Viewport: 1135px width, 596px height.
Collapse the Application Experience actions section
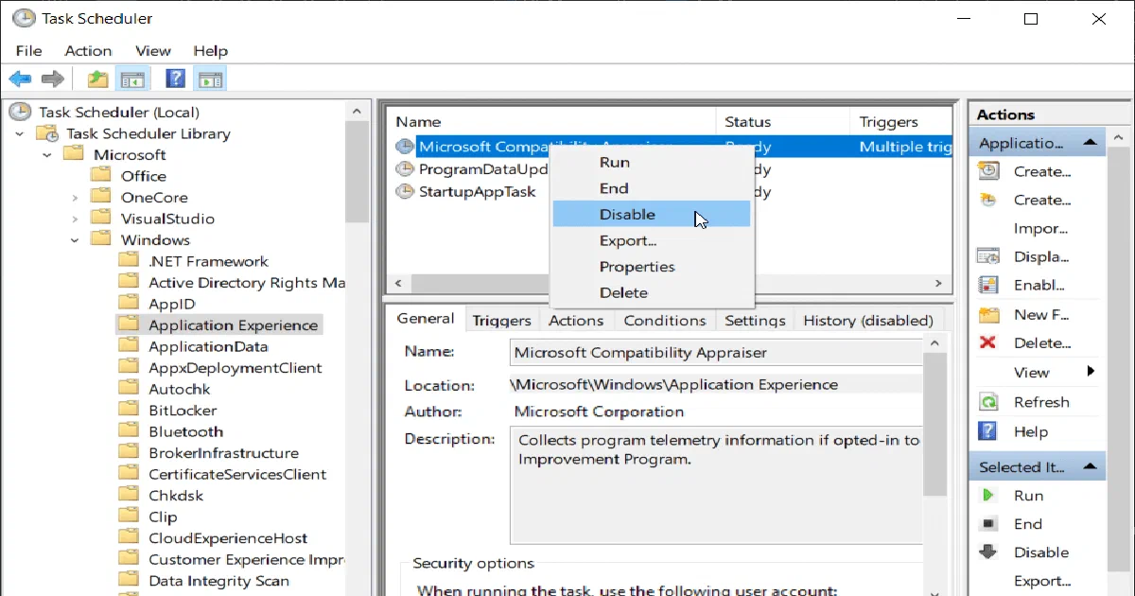tap(1090, 143)
